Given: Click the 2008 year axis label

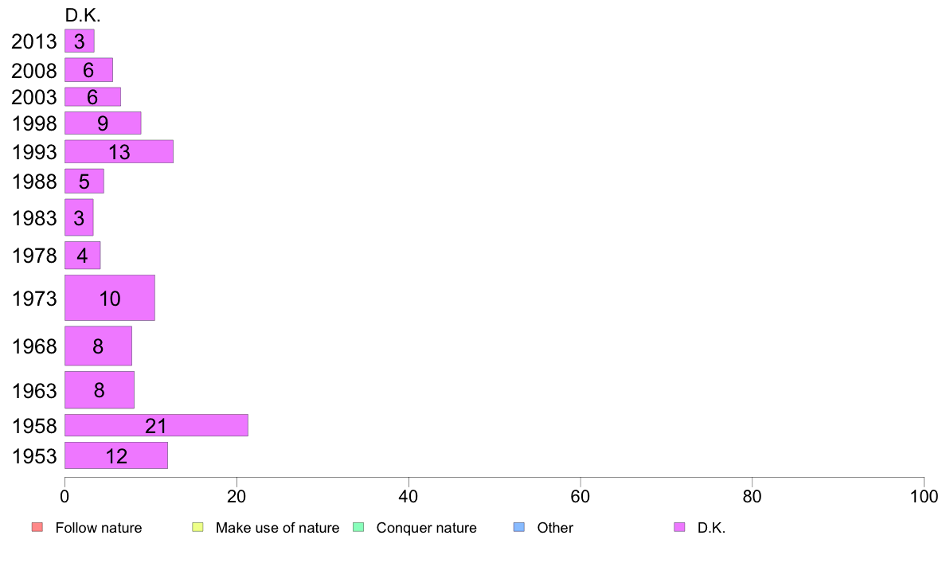Looking at the screenshot, I should (x=34, y=71).
